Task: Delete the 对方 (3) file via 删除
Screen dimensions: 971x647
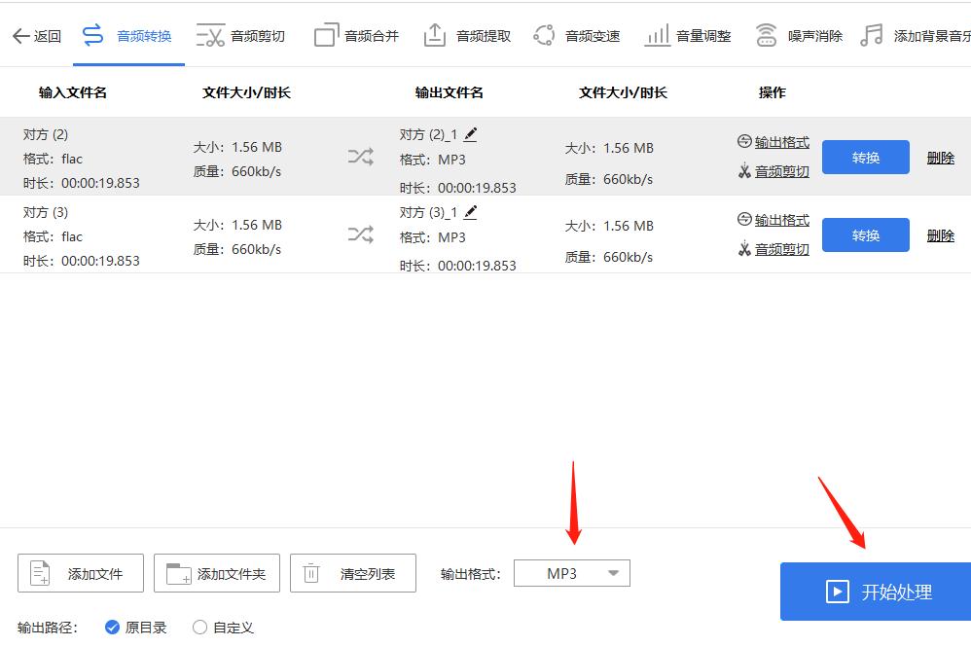Action: click(940, 234)
